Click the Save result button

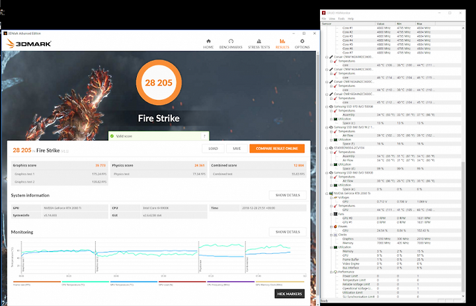coord(237,149)
